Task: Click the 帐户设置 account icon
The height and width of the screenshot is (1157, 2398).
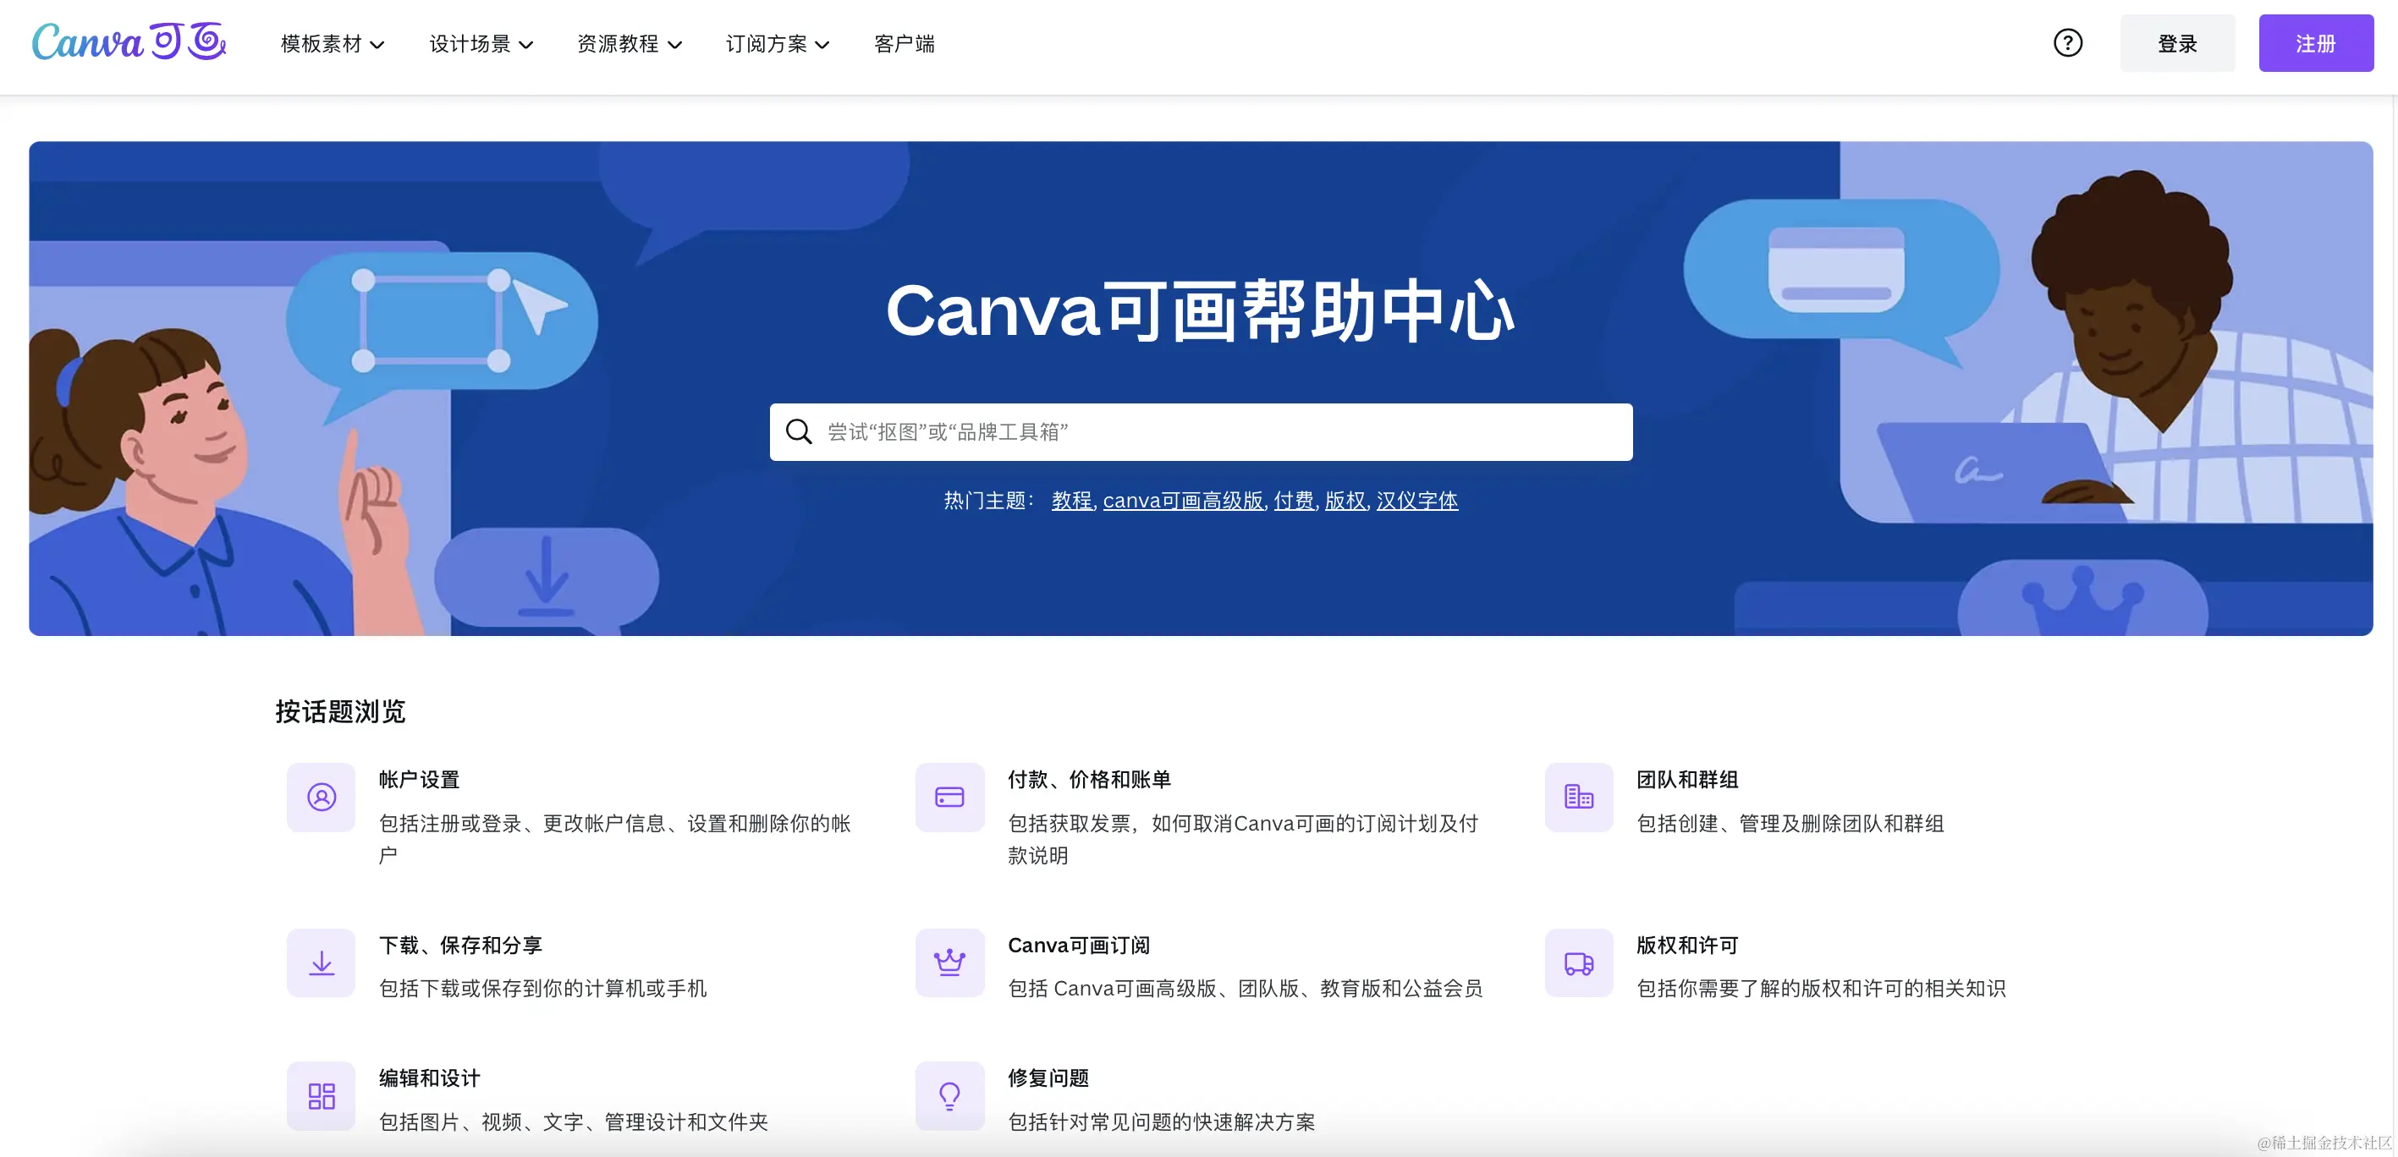Action: (x=322, y=798)
